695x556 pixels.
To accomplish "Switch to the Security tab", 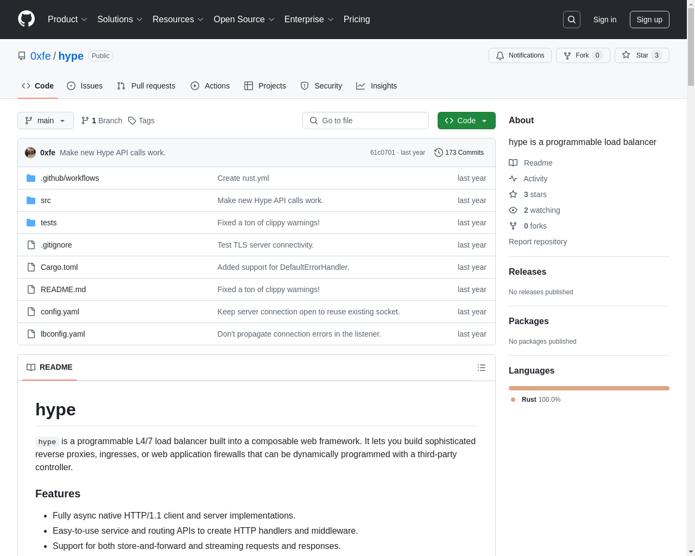I will [321, 86].
